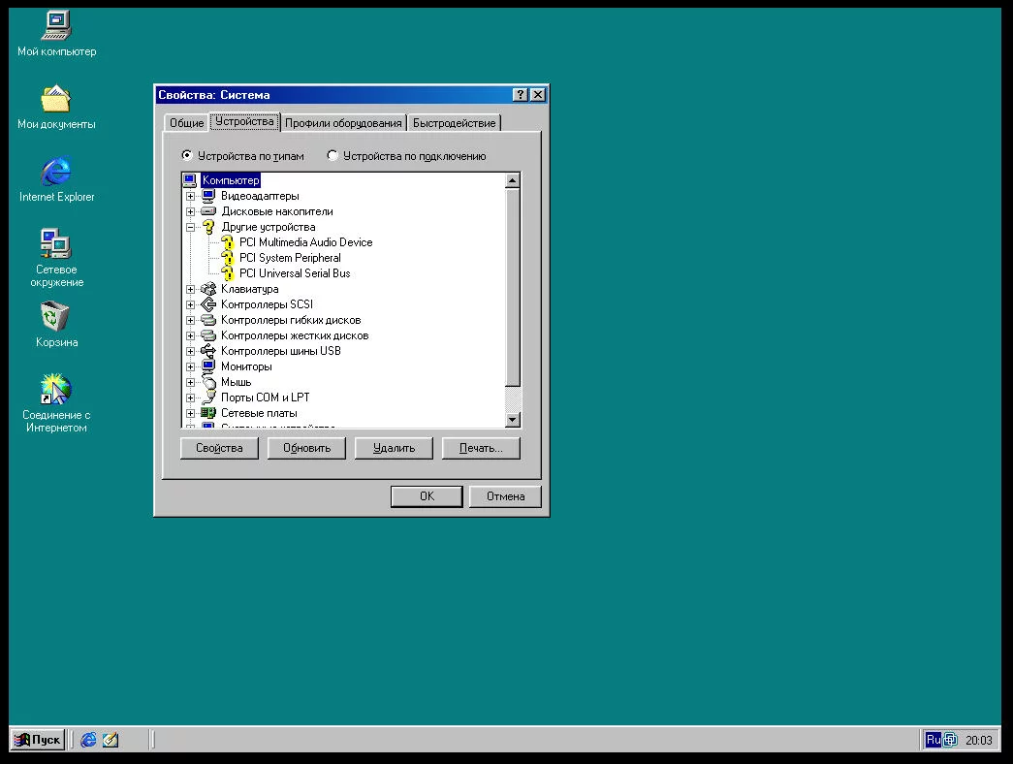This screenshot has height=764, width=1013.
Task: Collapse the Другие устройства tree node
Action: point(190,228)
